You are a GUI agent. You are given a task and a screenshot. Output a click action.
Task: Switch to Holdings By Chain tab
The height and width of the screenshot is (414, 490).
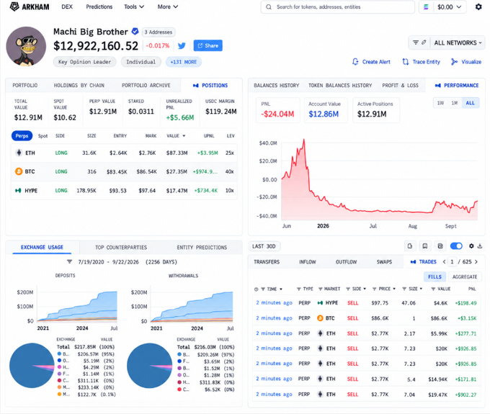click(x=79, y=85)
